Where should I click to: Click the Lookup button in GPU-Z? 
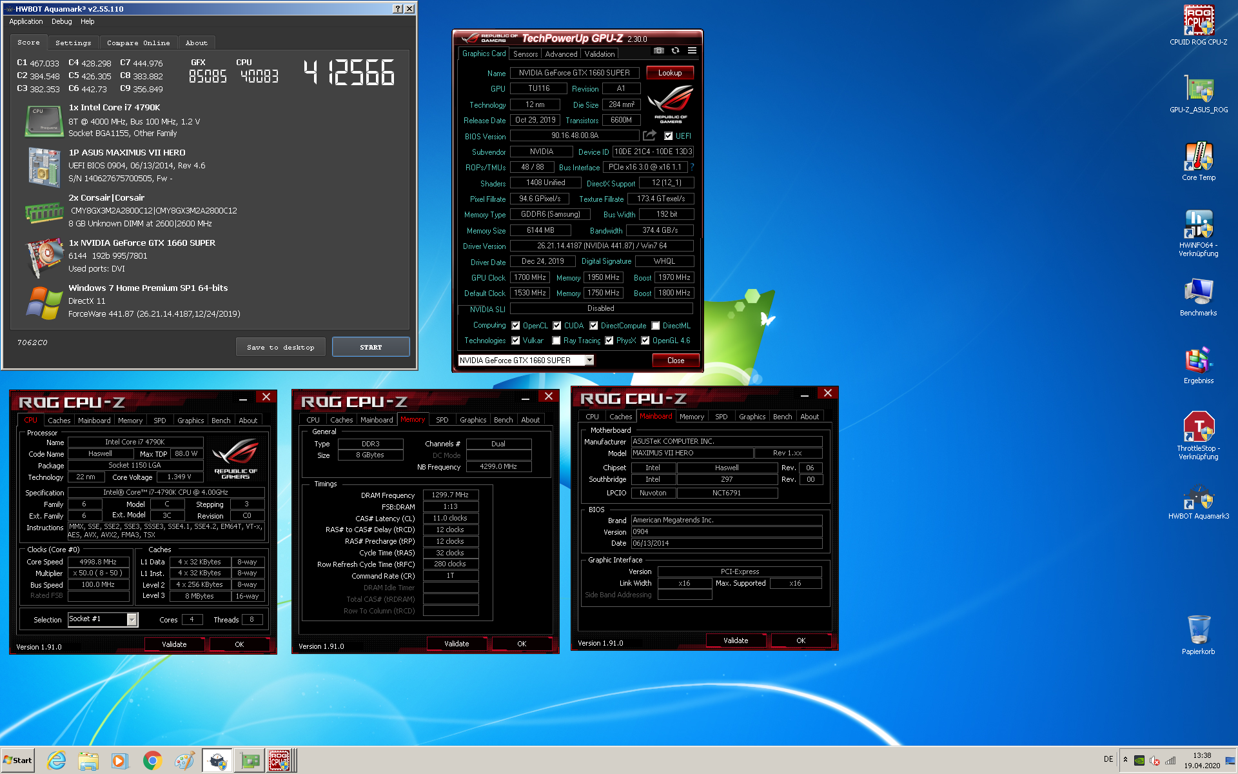[x=670, y=73]
